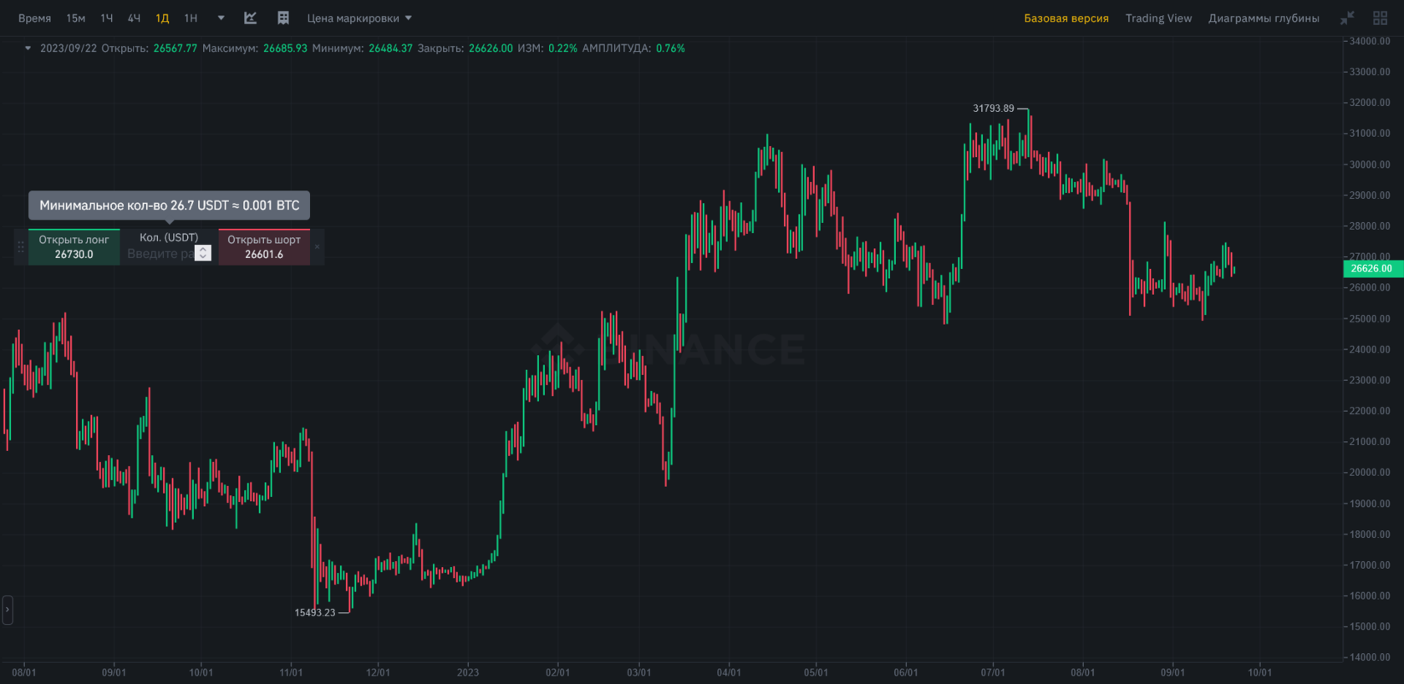This screenshot has width=1404, height=684.
Task: Collapse the OHLC info line arrow
Action: pyautogui.click(x=28, y=48)
